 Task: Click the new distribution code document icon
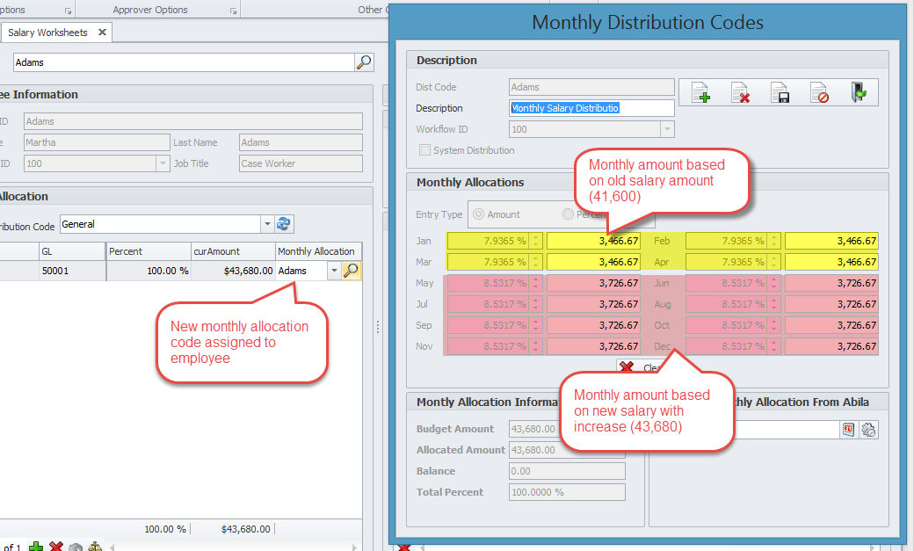tap(700, 92)
